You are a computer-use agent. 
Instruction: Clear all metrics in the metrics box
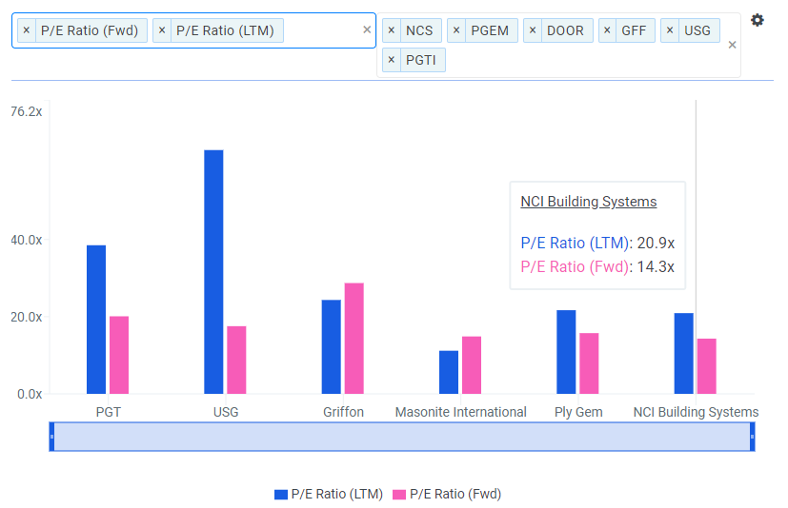point(367,30)
